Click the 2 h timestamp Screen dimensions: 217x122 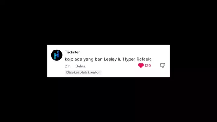pyautogui.click(x=67, y=66)
